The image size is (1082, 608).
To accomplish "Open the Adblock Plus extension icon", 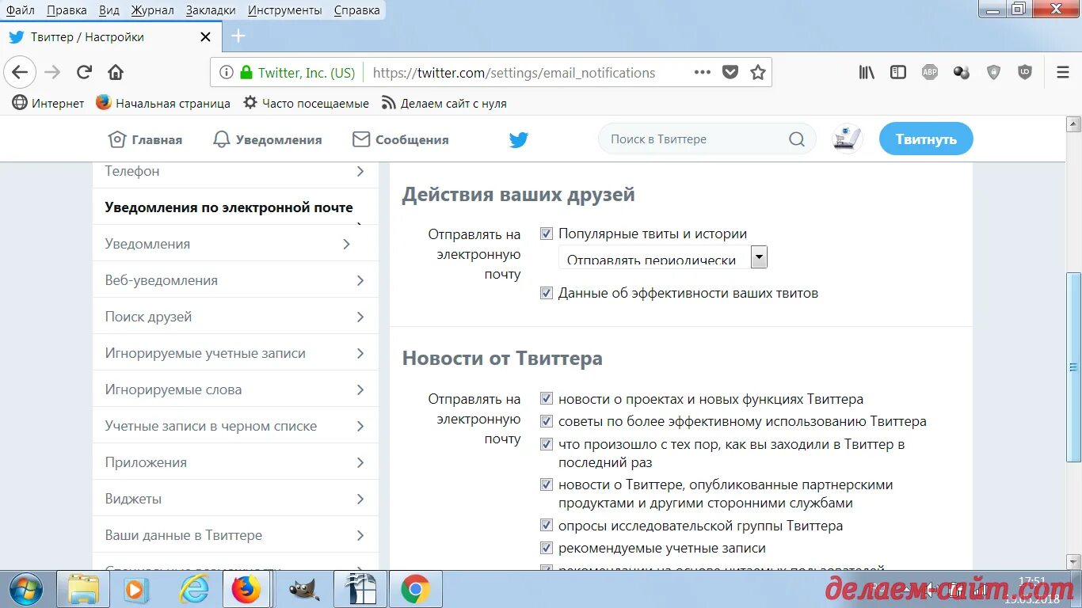I will click(930, 73).
